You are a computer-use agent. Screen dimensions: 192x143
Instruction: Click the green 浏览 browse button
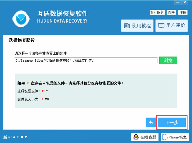(x=168, y=61)
